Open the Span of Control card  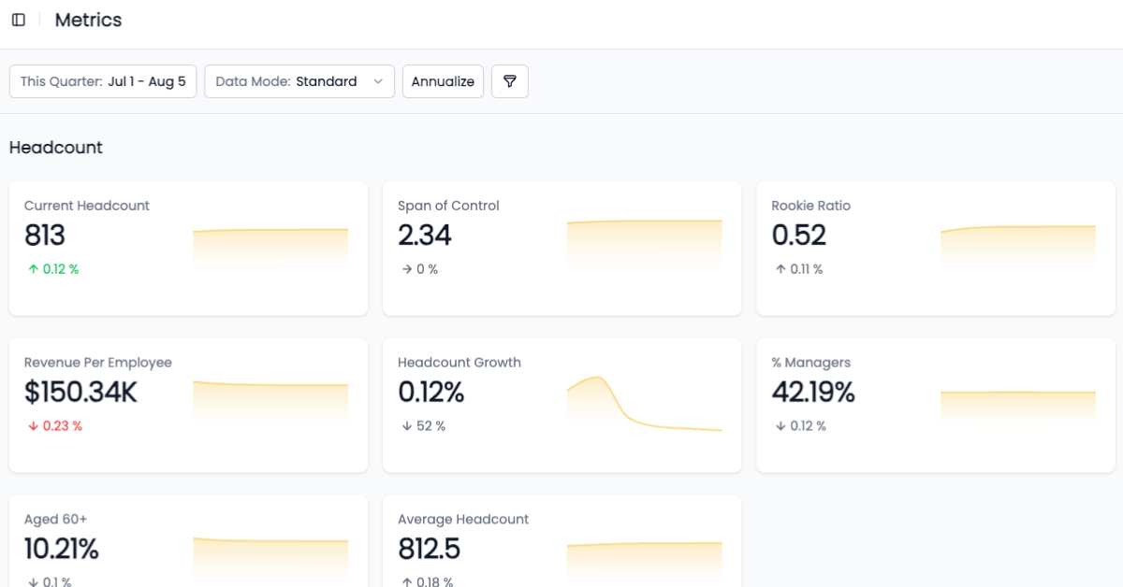561,248
